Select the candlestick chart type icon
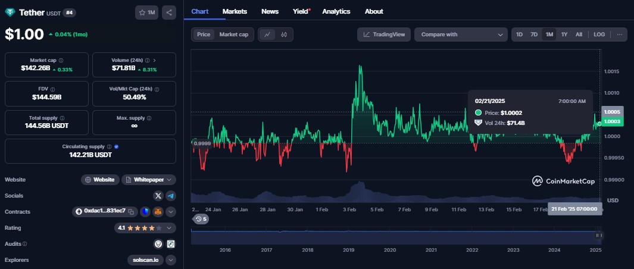The width and height of the screenshot is (634, 269). point(284,35)
